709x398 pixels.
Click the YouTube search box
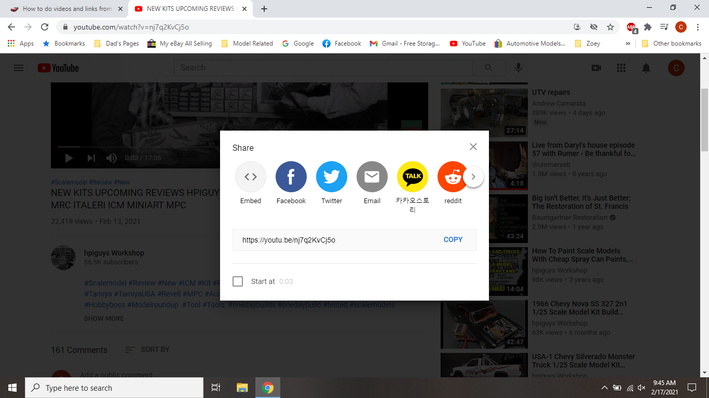click(323, 68)
